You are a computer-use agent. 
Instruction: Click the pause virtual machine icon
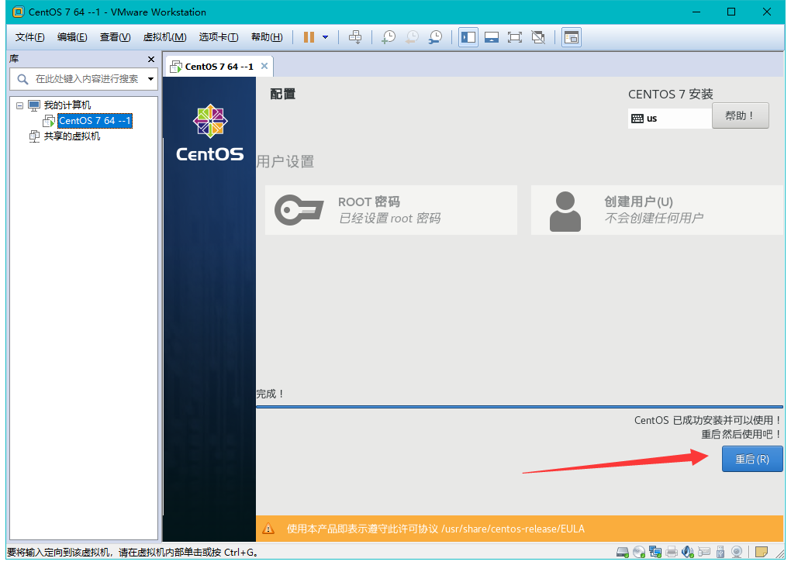coord(309,37)
